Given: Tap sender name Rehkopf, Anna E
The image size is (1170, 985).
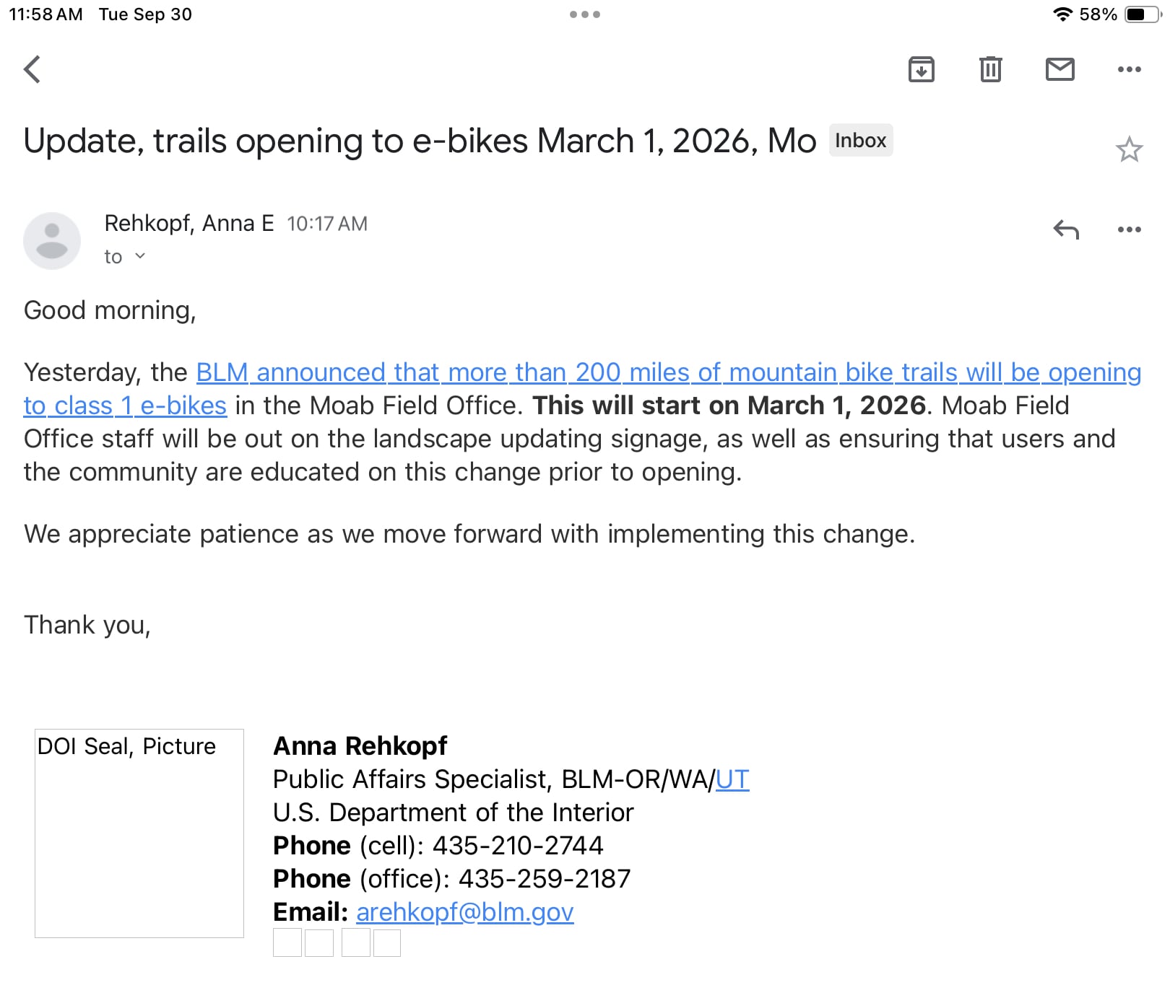Looking at the screenshot, I should 189,224.
